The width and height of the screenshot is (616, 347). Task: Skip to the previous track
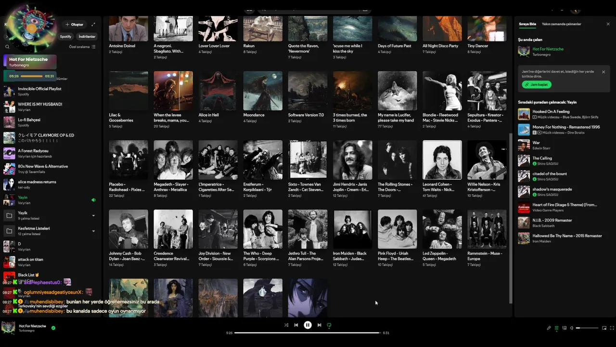click(x=296, y=325)
